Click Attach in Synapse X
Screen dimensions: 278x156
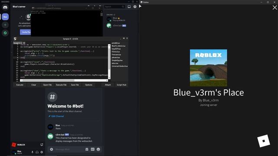tap(108, 85)
